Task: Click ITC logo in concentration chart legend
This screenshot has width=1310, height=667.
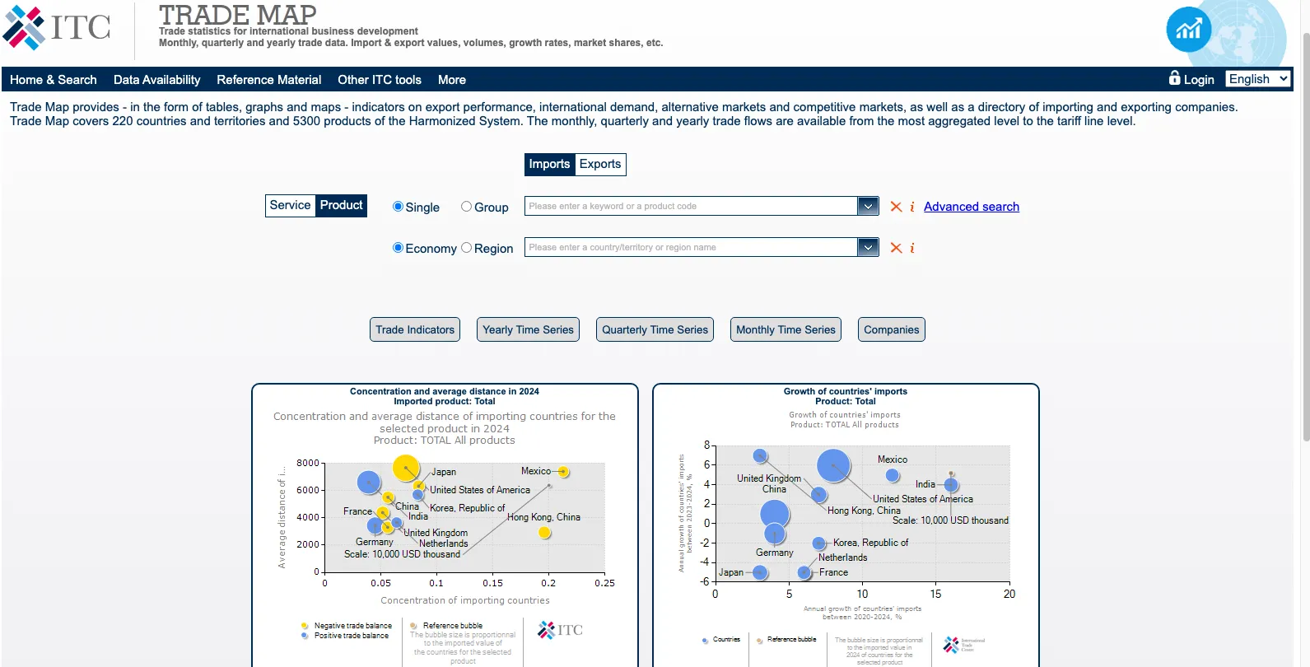Action: coord(560,630)
